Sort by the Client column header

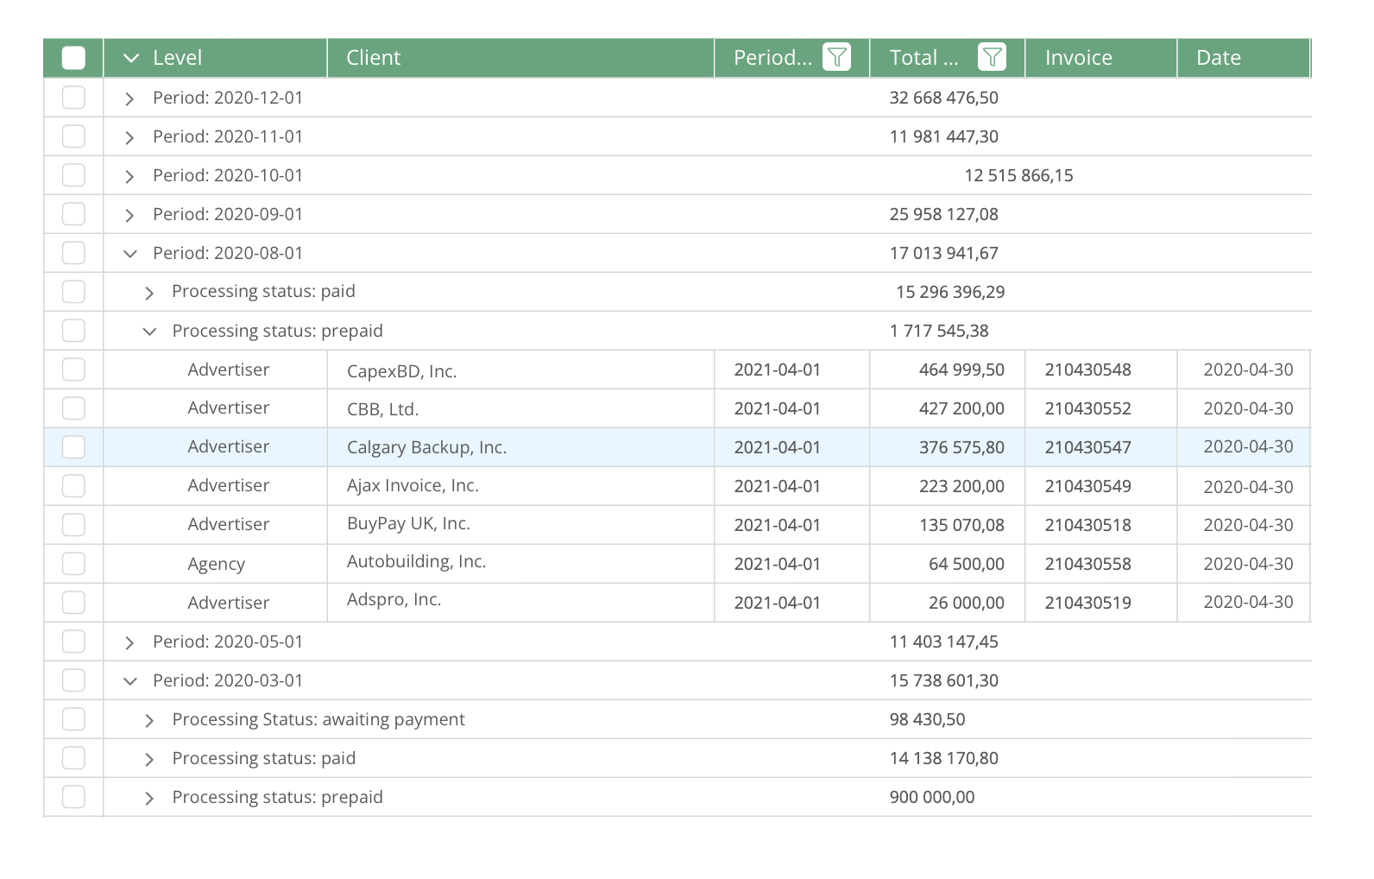(373, 58)
